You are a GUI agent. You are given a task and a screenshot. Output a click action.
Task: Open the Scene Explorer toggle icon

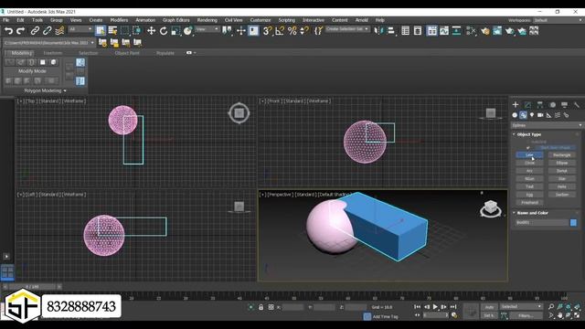point(406,30)
